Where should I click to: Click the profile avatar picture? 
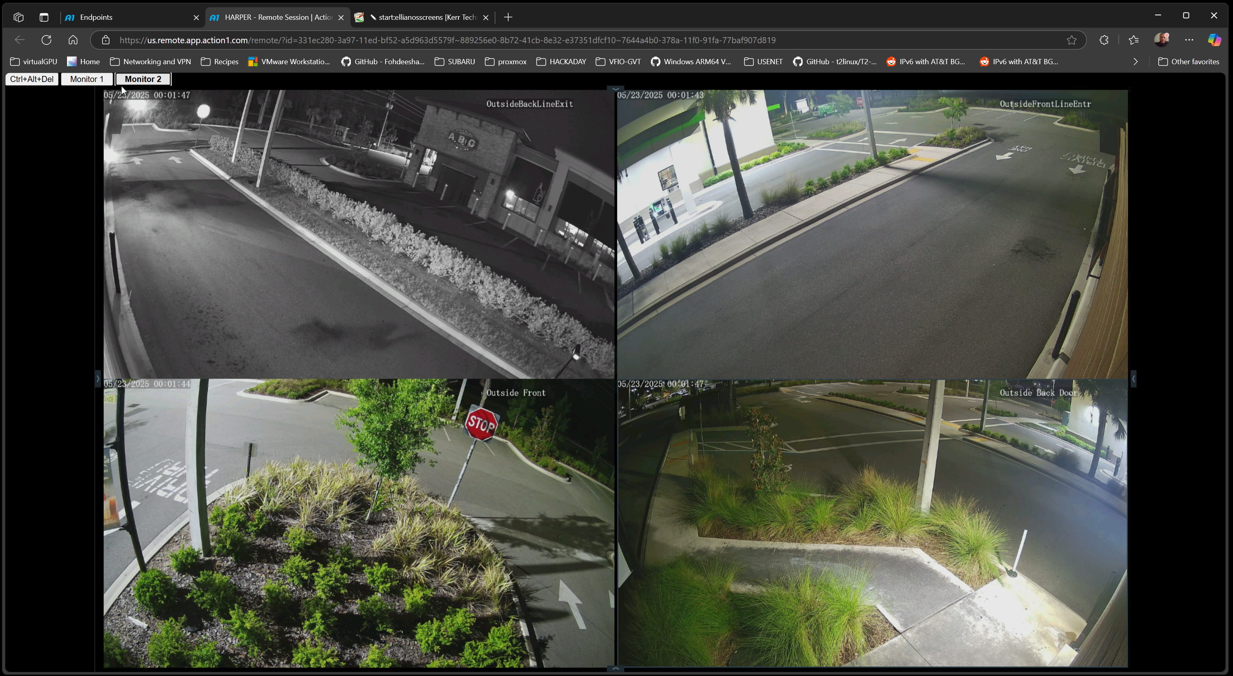tap(1162, 40)
